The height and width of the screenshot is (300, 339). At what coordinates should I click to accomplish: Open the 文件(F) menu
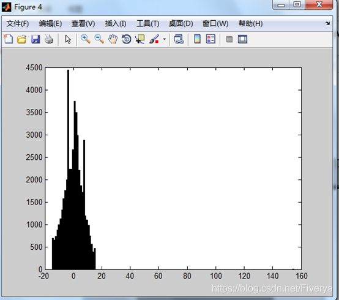point(18,24)
